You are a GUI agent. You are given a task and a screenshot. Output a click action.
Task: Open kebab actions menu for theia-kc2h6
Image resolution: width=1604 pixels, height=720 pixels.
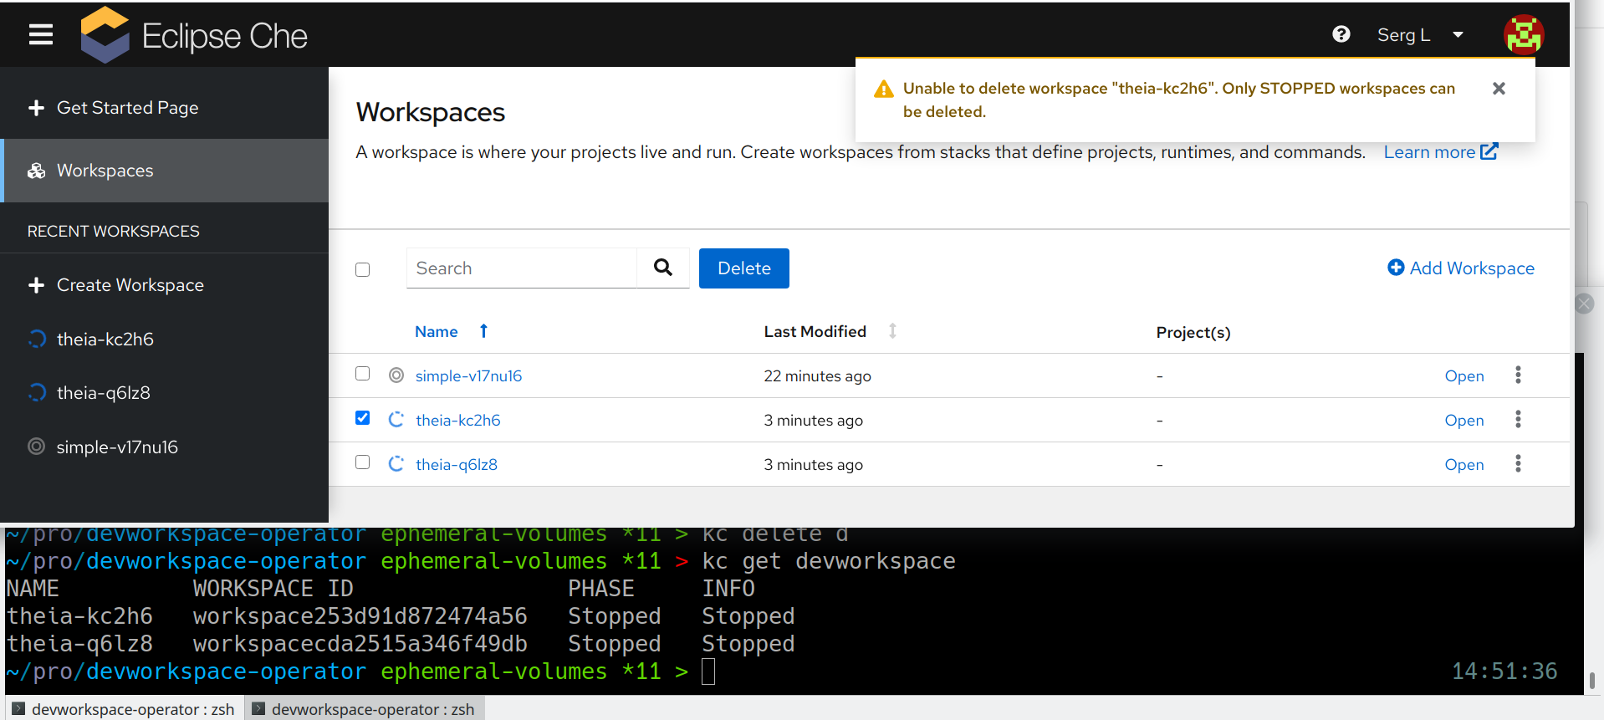tap(1518, 419)
